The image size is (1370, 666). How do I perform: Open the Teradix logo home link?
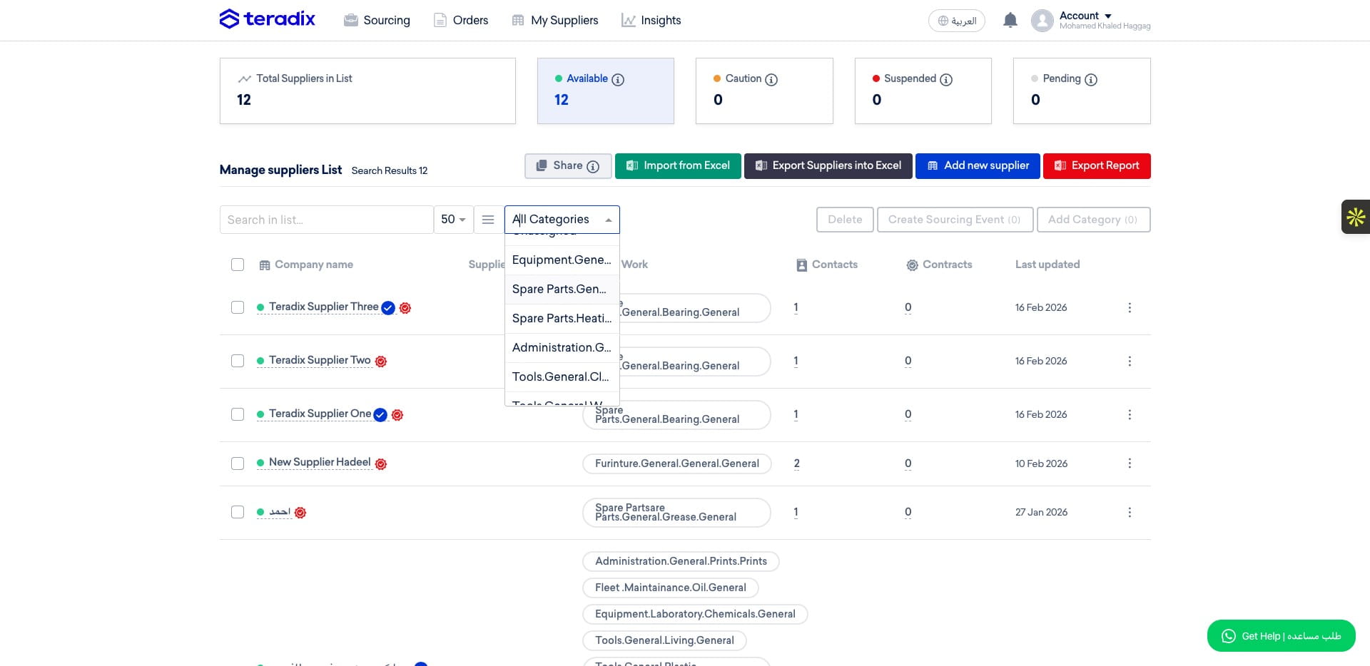(x=267, y=19)
